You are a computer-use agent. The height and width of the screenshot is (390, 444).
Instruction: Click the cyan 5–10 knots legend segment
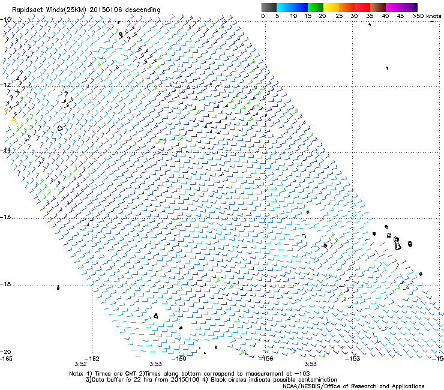tap(284, 7)
